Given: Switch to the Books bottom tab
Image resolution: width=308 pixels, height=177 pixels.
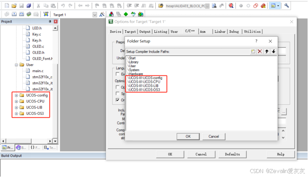Looking at the screenshot, I should tap(21, 148).
